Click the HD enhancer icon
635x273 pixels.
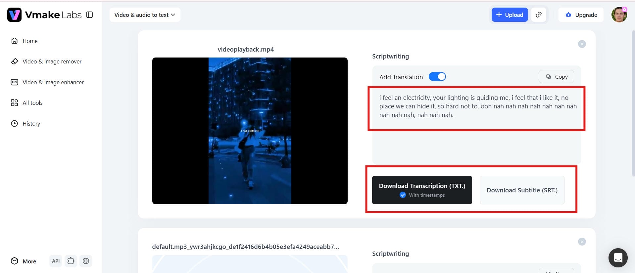tap(15, 82)
